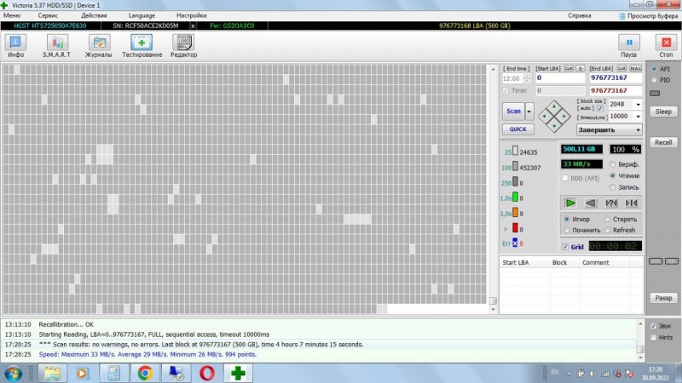
Task: Toggle the Grid checkbox
Action: pos(565,247)
